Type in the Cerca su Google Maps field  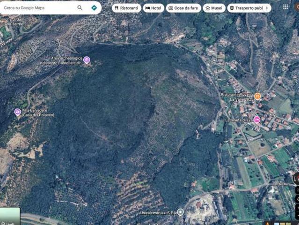click(x=37, y=8)
